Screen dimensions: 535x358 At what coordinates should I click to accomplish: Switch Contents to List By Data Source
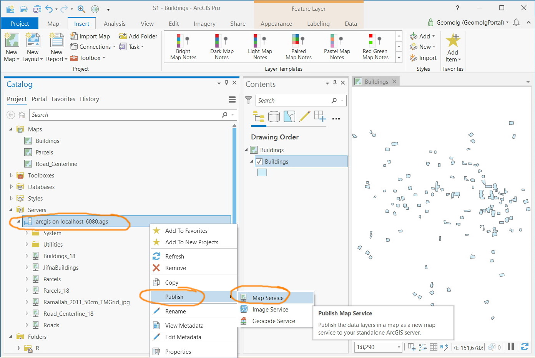coord(274,116)
